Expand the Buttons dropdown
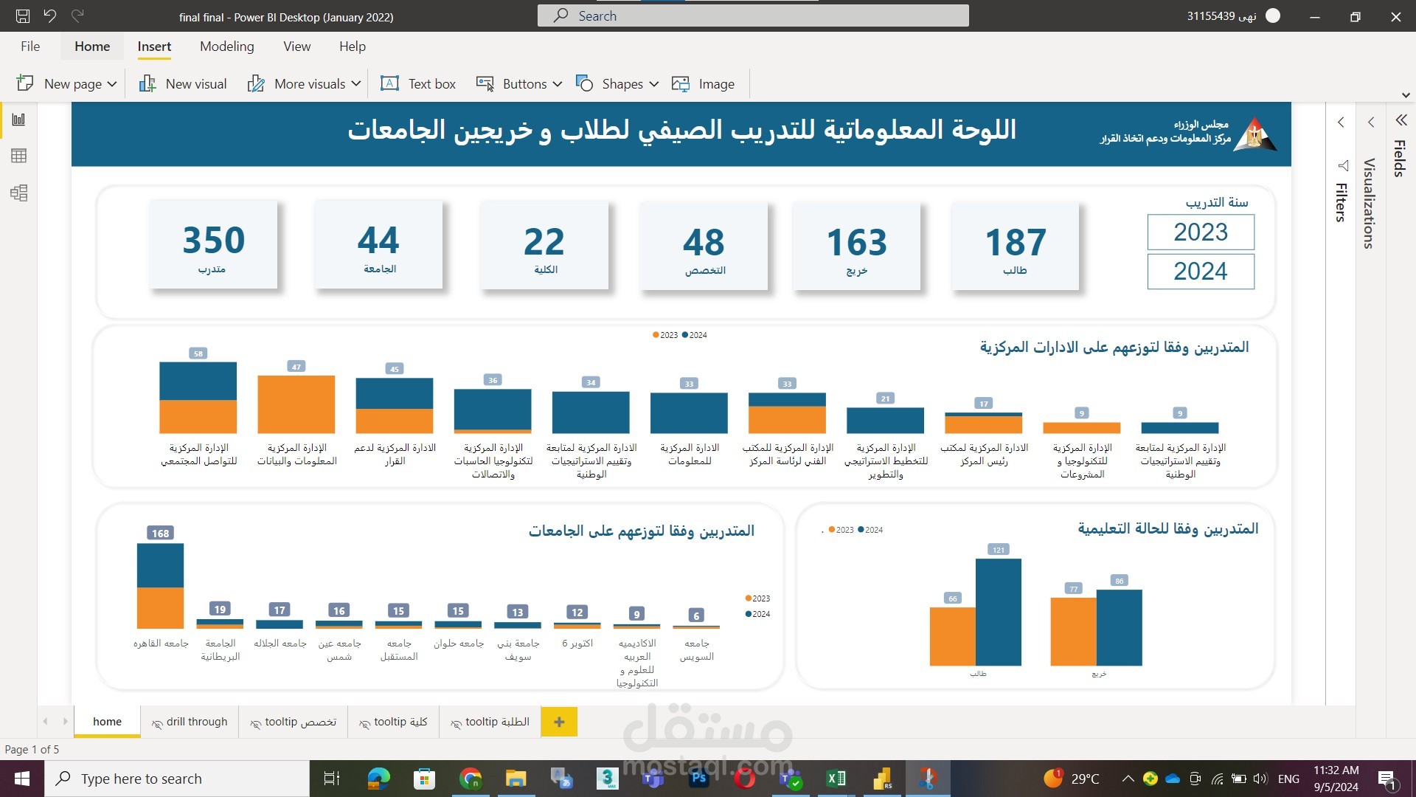The height and width of the screenshot is (797, 1416). point(558,84)
